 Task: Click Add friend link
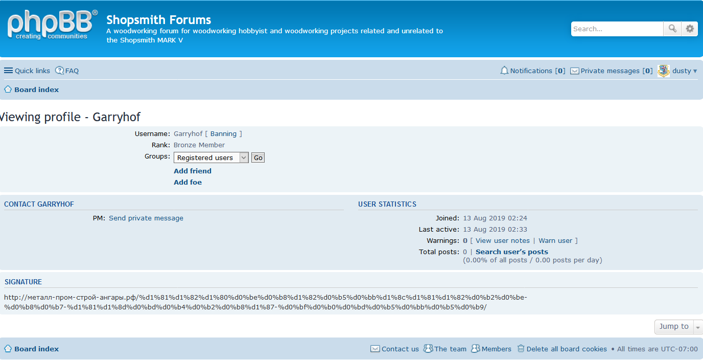tap(193, 171)
